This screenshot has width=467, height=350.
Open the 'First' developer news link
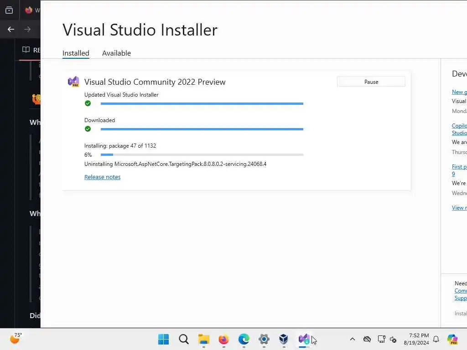(x=459, y=170)
